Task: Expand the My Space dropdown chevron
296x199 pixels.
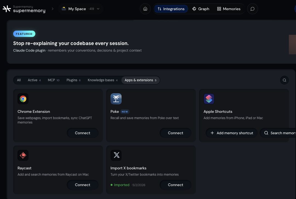Action: point(98,9)
